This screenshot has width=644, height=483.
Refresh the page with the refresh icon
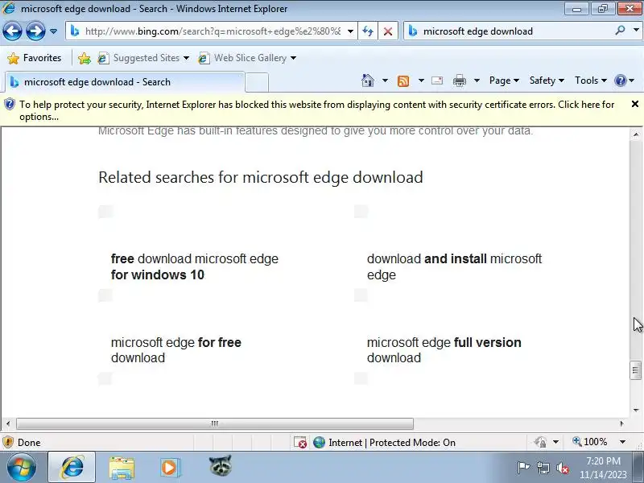click(x=368, y=31)
